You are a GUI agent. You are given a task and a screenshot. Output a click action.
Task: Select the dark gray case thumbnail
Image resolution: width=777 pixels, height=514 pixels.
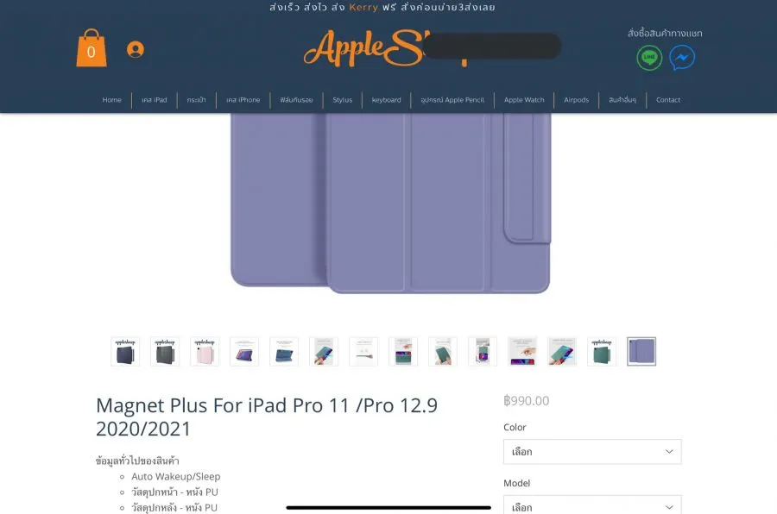coord(165,352)
